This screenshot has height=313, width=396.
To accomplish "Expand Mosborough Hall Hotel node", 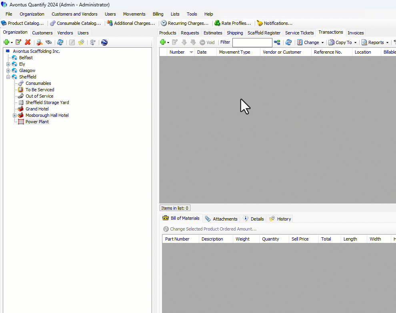I will click(x=15, y=115).
